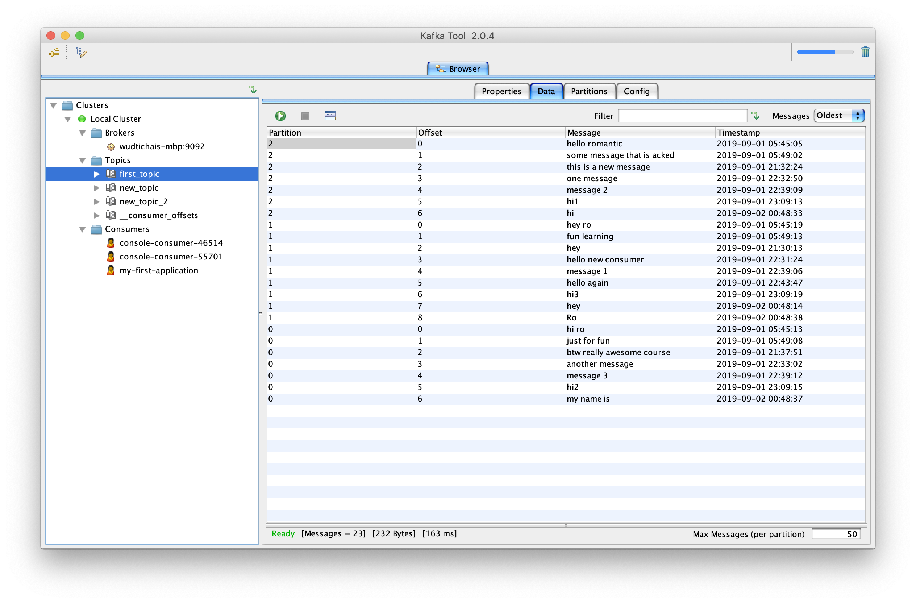Click timestamp 2019-09-02 00:48:38
The image size is (916, 603).
(x=759, y=317)
